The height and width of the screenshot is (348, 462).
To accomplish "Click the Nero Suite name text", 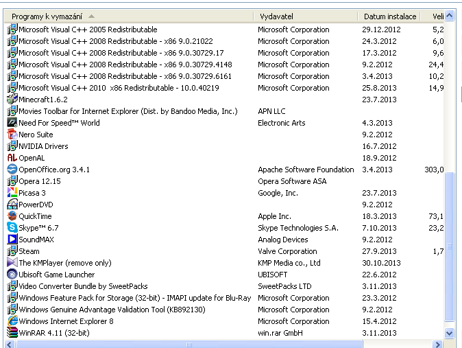I will pyautogui.click(x=36, y=135).
